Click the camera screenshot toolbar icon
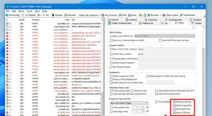This screenshot has width=212, height=116. click(x=141, y=15)
